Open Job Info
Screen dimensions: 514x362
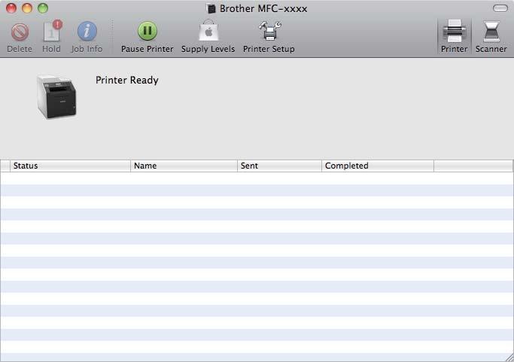(87, 31)
